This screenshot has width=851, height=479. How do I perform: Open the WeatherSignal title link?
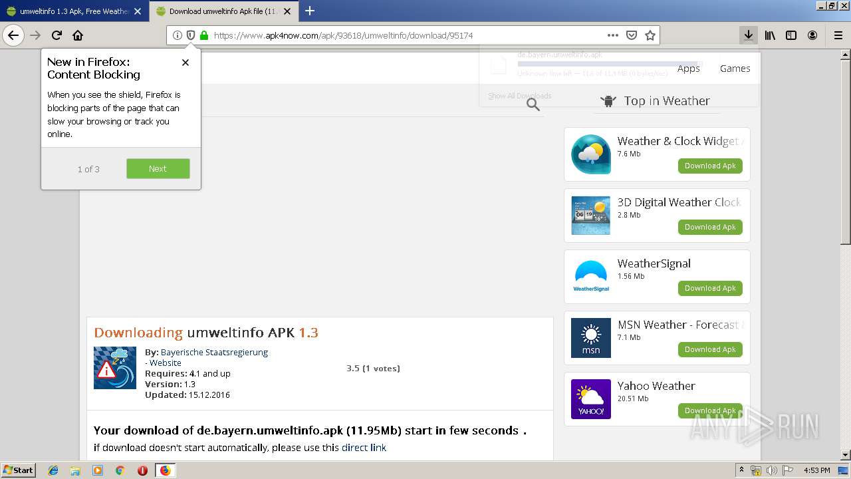(x=654, y=263)
